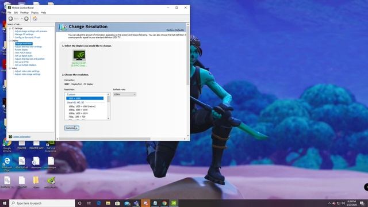Open the action center notifications icon
368x207 pixels.
point(362,203)
